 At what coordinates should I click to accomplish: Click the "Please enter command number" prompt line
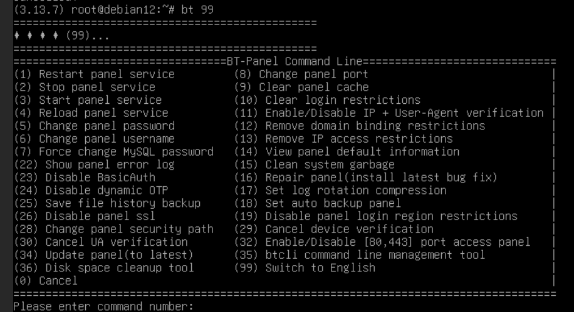[103, 306]
